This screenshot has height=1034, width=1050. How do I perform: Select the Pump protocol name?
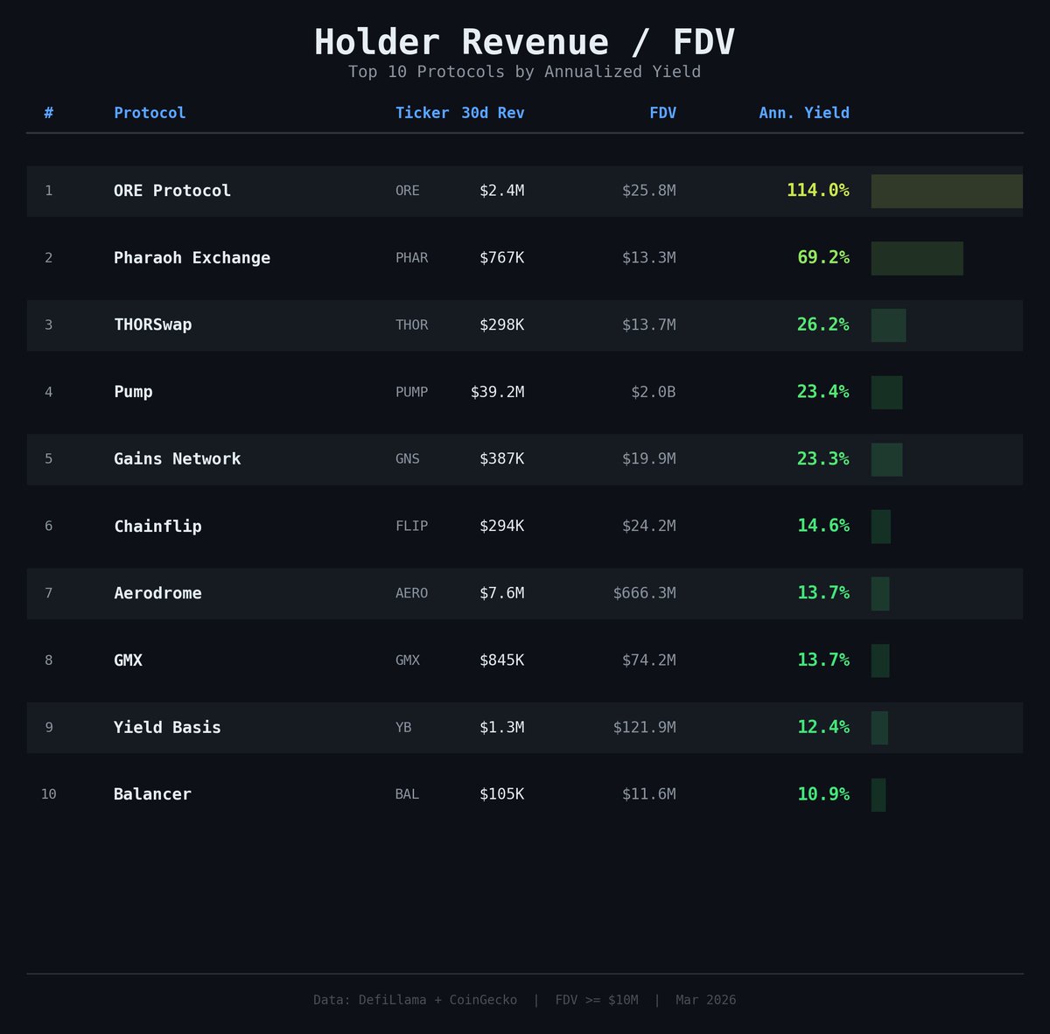[133, 392]
